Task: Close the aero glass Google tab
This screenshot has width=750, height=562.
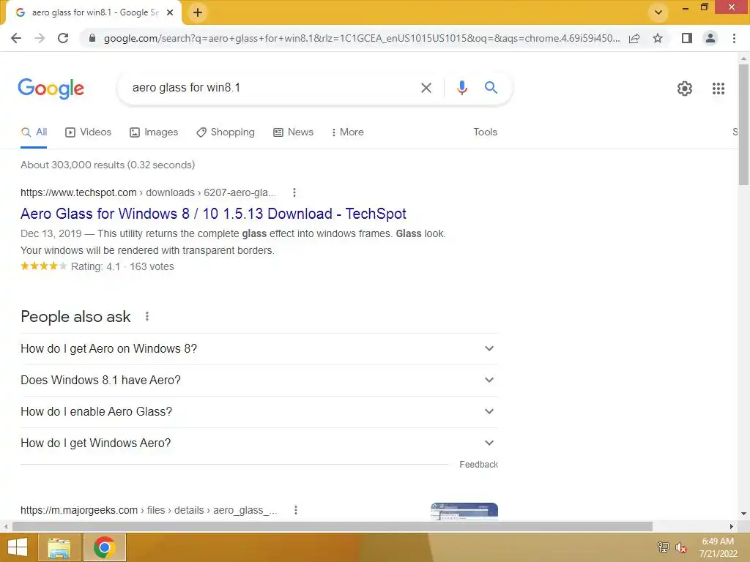Action: click(170, 12)
